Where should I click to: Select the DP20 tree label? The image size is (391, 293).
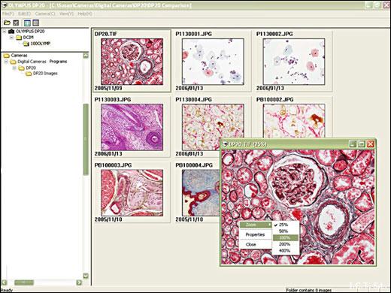click(31, 68)
